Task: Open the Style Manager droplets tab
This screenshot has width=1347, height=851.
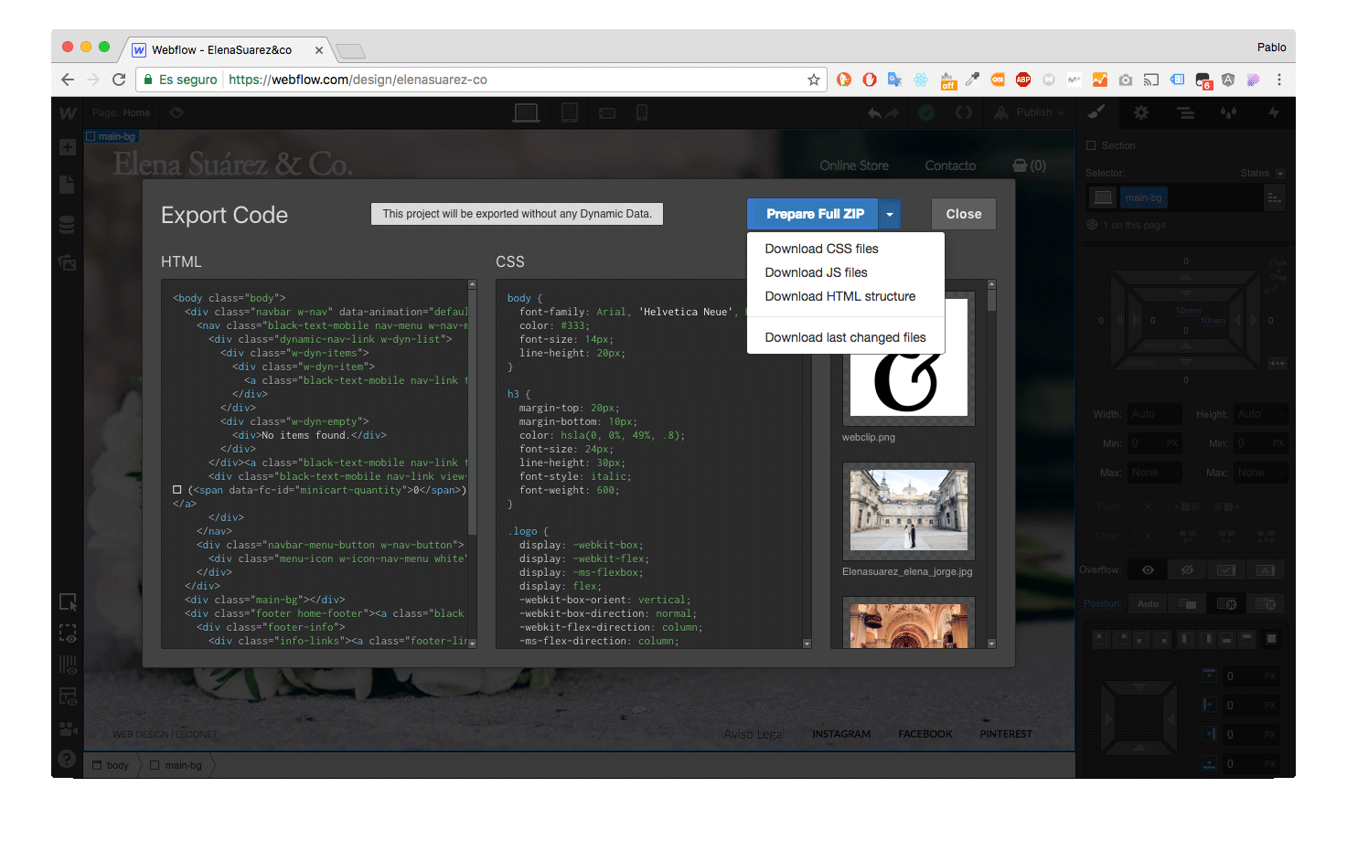Action: pyautogui.click(x=1229, y=113)
